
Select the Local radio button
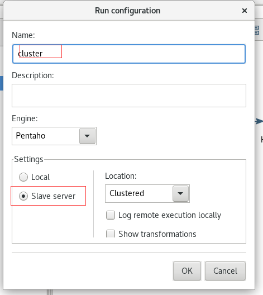pos(23,177)
